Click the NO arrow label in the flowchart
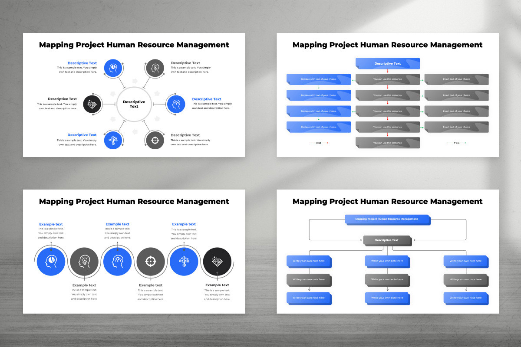The width and height of the screenshot is (521, 347). coord(318,142)
